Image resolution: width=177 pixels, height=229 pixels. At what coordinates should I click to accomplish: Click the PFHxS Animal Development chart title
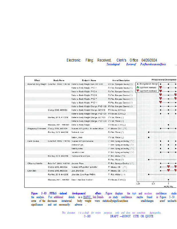[x=164, y=80]
